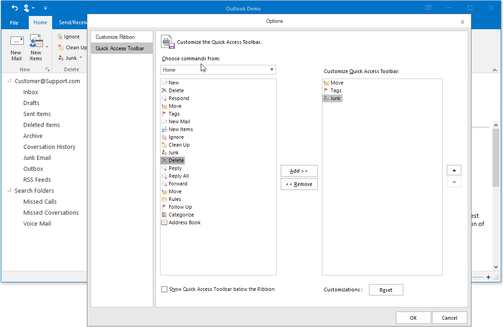The height and width of the screenshot is (327, 503).
Task: Select Reply All in the commands list
Action: (178, 176)
